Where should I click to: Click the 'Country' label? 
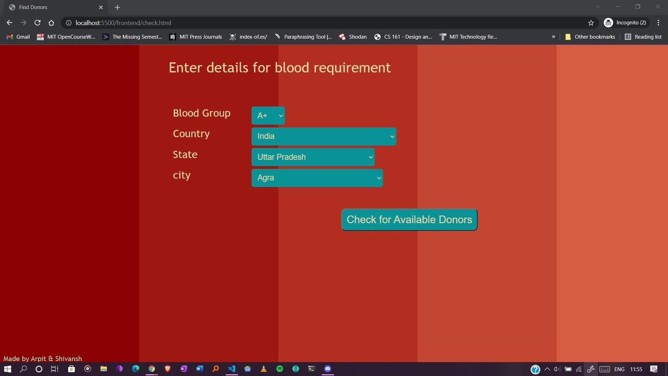coord(191,134)
